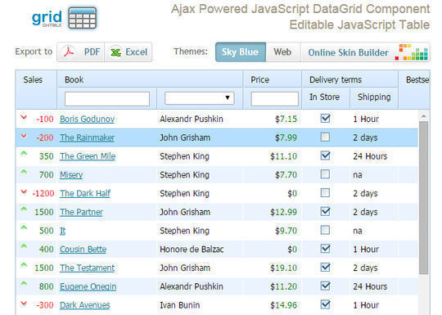Open The Green Mile book link

pos(88,156)
